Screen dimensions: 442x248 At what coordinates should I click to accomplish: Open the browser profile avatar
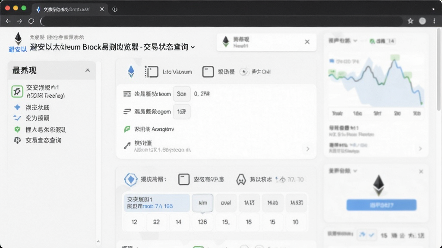[x=422, y=21]
